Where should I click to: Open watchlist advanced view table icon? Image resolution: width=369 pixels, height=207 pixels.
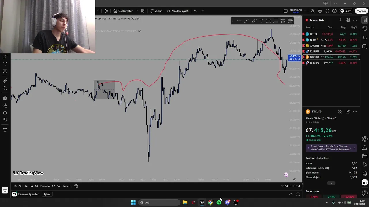point(348,20)
